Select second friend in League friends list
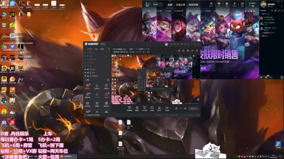The width and height of the screenshot is (284, 159). [271, 23]
